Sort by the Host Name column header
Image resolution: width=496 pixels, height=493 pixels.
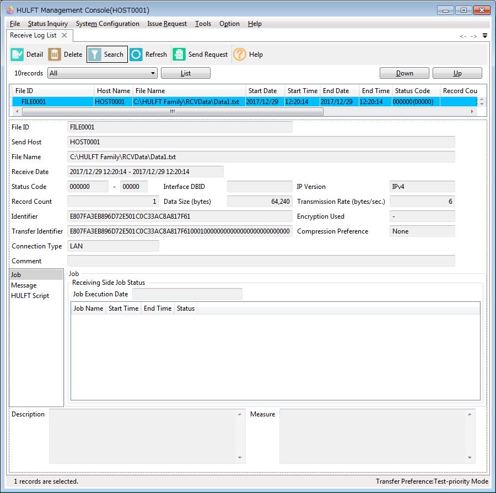point(113,91)
